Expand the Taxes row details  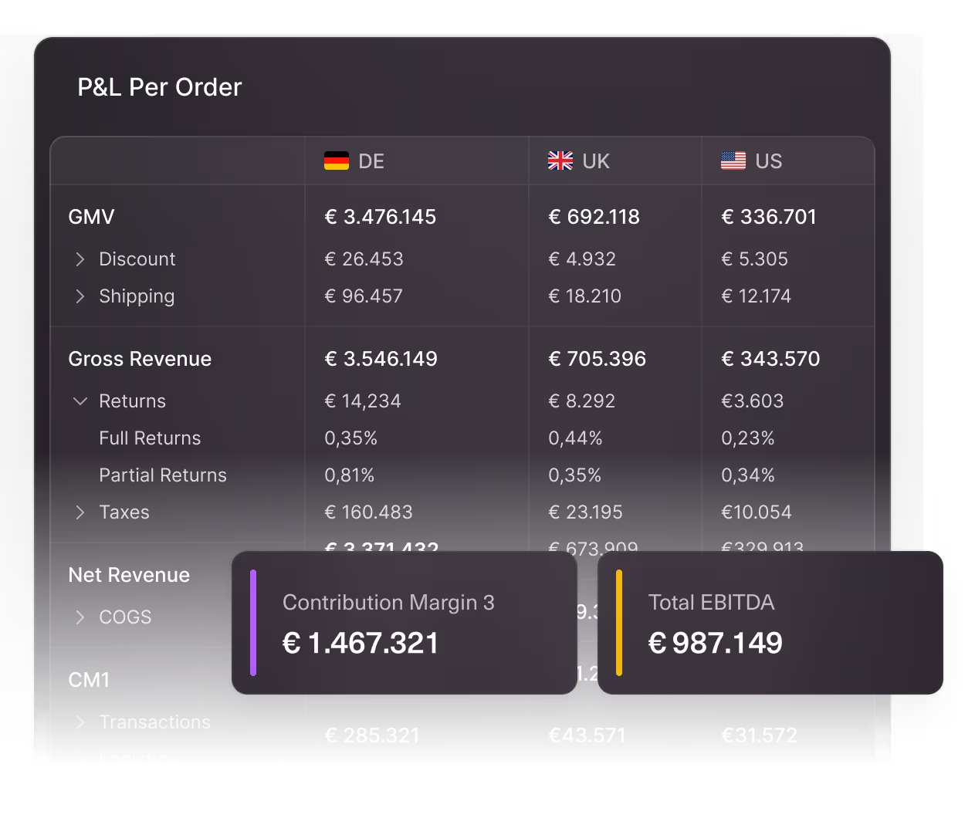pyautogui.click(x=80, y=512)
